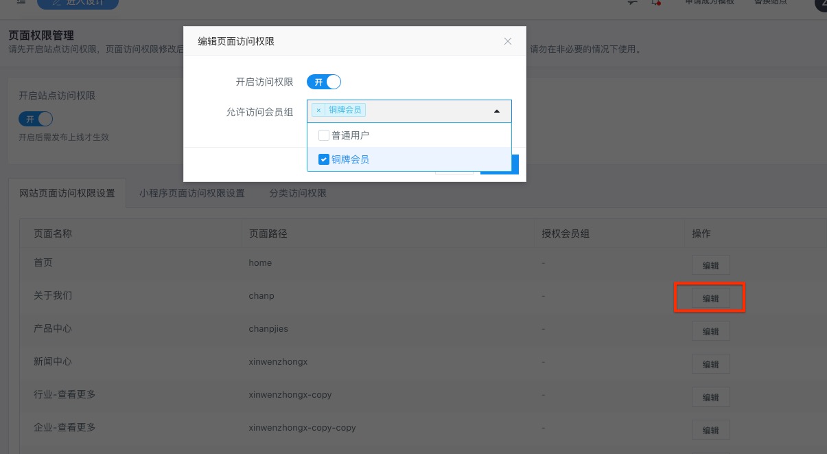Open the 分类访问权限 tab
Screen dimensions: 827x454
pos(298,193)
